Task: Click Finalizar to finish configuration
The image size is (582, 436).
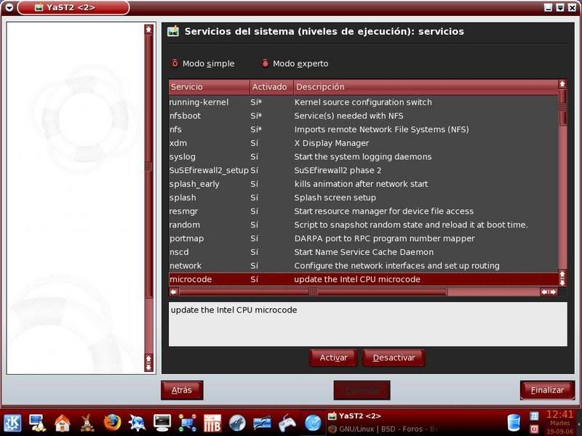Action: (x=547, y=390)
